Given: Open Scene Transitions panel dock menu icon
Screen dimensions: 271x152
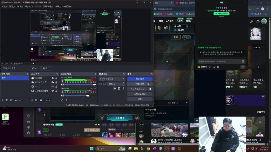Looking at the screenshot, I should point(124,74).
